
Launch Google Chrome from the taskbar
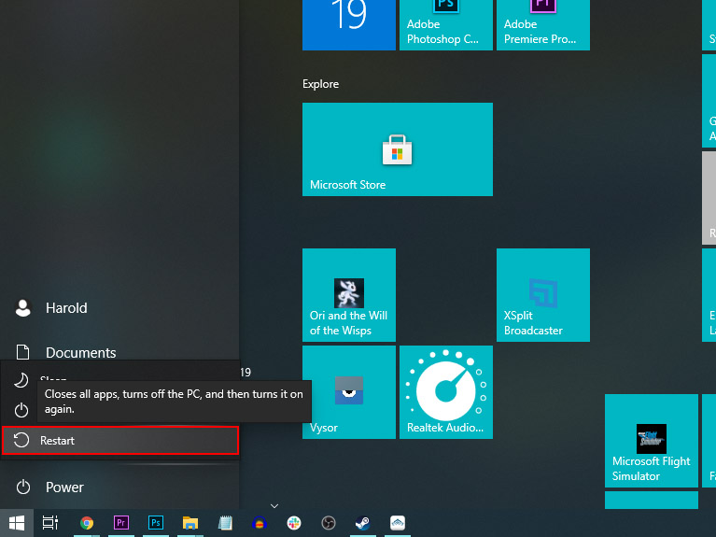pos(87,523)
